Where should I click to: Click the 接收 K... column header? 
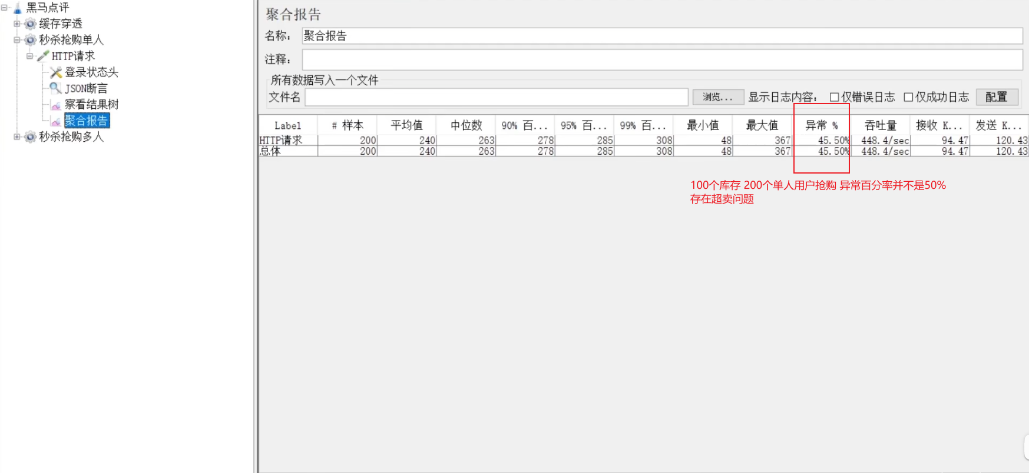940,125
